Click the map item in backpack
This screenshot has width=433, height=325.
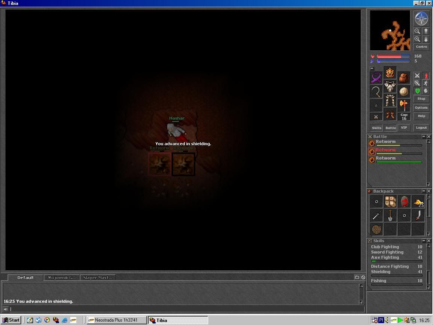pyautogui.click(x=391, y=202)
